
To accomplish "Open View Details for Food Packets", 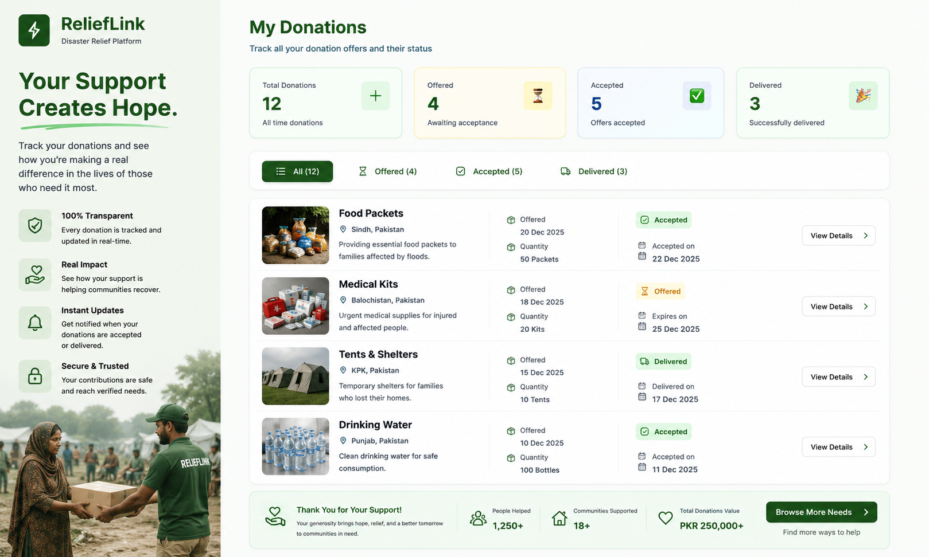I will [x=838, y=236].
